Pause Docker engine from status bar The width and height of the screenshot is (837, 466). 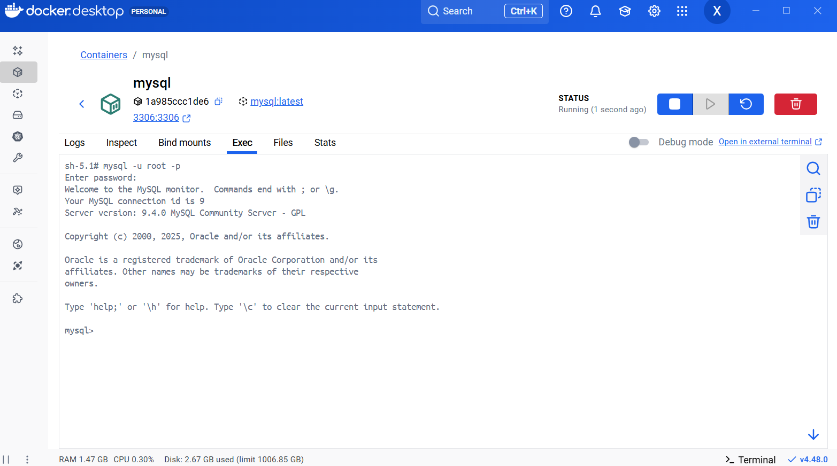(x=6, y=460)
